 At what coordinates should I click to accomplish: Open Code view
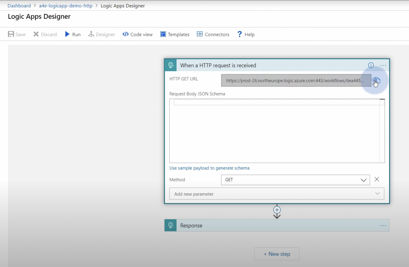(x=137, y=34)
